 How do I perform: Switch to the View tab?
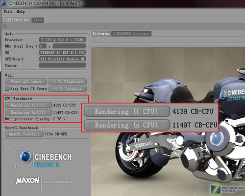38,20
